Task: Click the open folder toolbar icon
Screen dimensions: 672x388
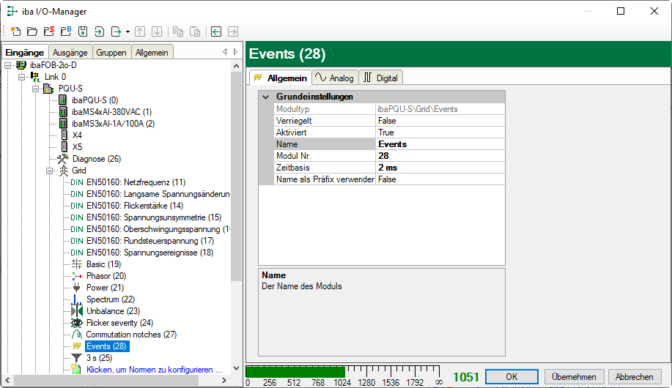Action: pos(32,31)
